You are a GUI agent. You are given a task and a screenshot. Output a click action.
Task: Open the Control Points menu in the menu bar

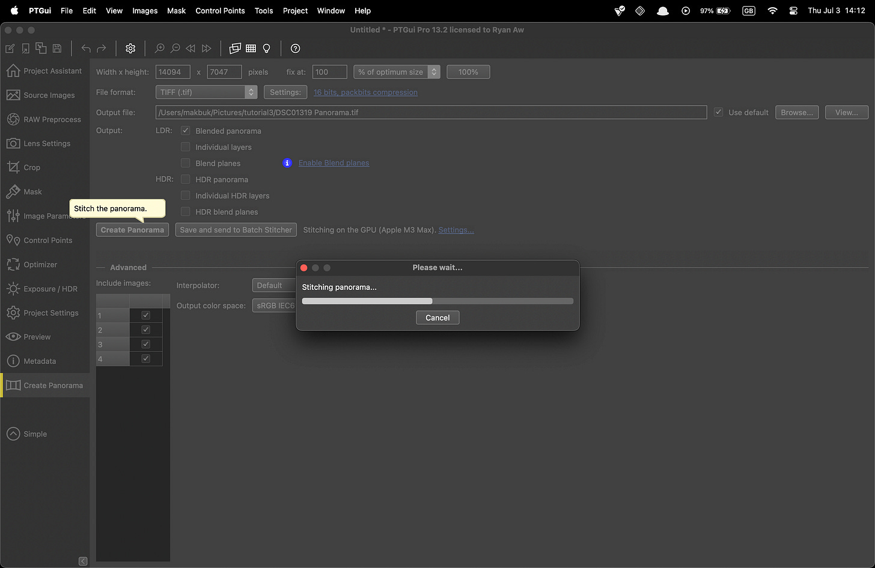point(220,11)
